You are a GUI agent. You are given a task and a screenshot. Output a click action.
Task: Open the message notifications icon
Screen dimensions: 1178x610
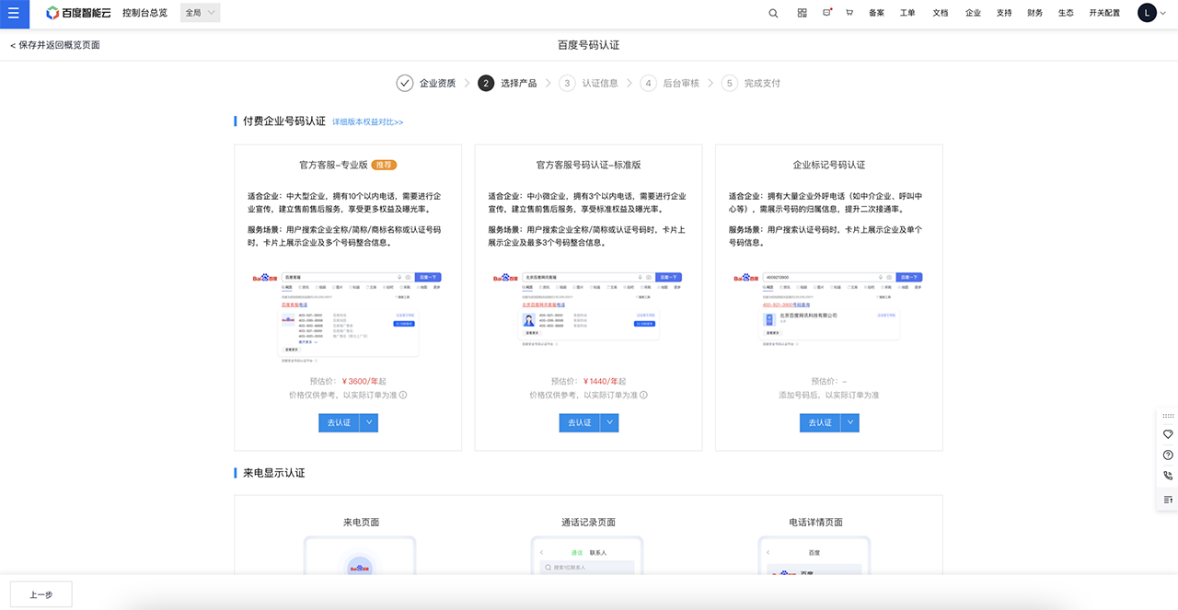(x=826, y=13)
